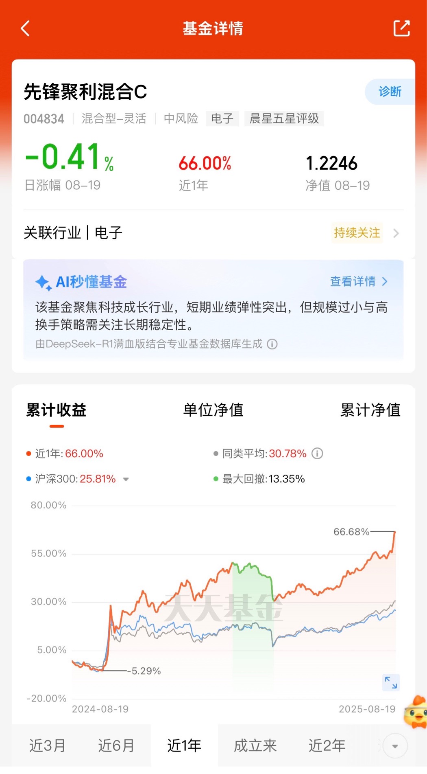Open the 关联行业 电子 row chevron
The width and height of the screenshot is (427, 774).
coord(396,233)
